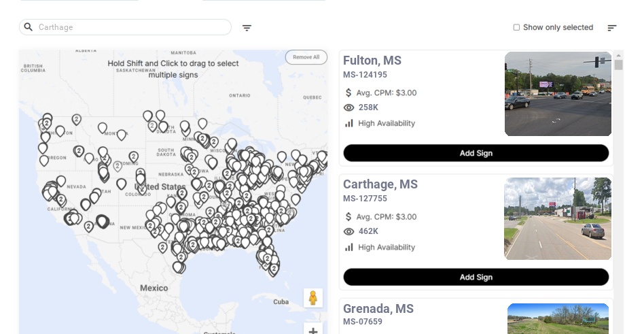
Task: Open the filter icon beside search box
Action: coord(247,28)
